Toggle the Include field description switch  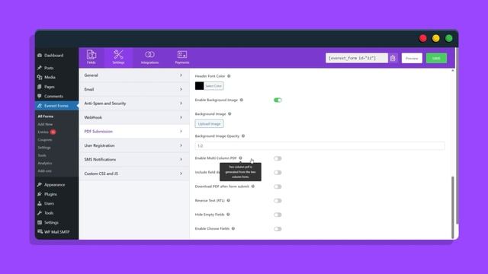pyautogui.click(x=278, y=173)
